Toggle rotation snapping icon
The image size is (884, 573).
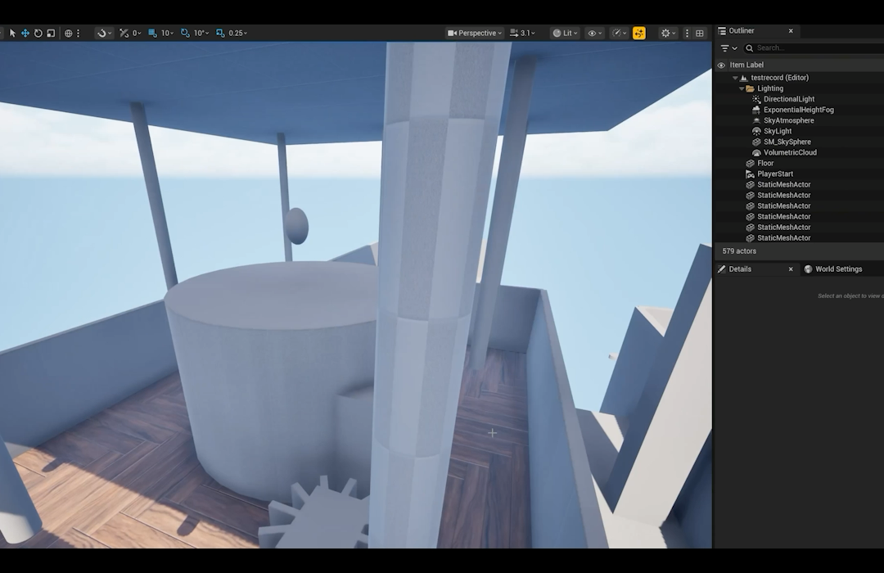185,34
